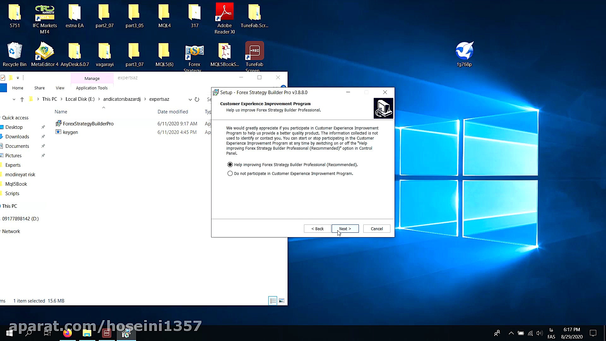
Task: Select the keygen file in list
Action: [70, 132]
